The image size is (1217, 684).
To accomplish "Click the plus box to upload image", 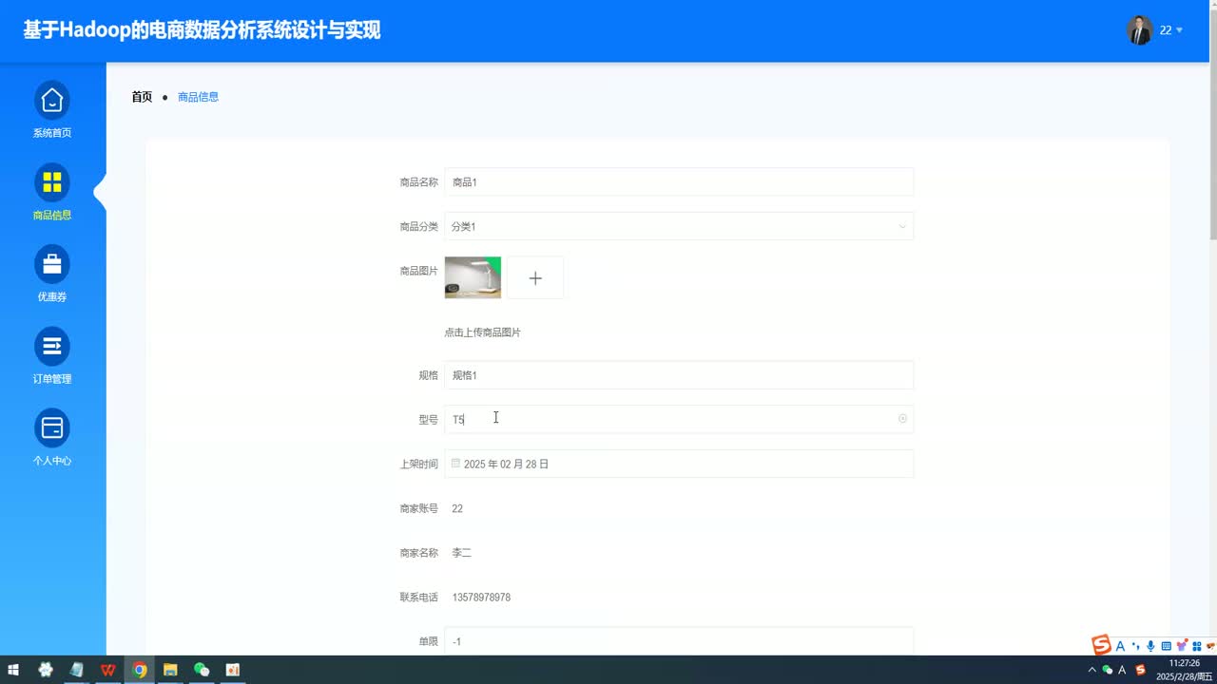I will point(535,277).
